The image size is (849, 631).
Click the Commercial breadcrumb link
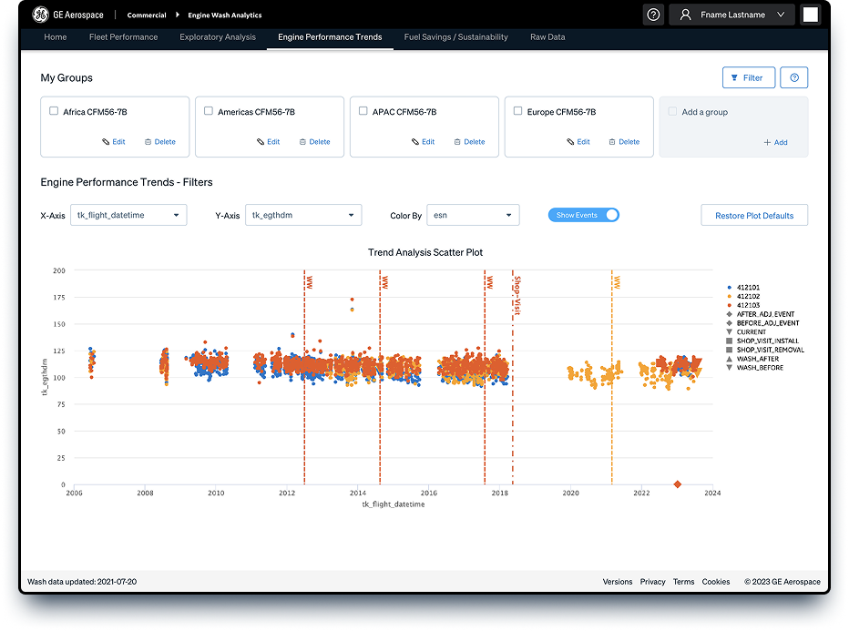pos(146,15)
